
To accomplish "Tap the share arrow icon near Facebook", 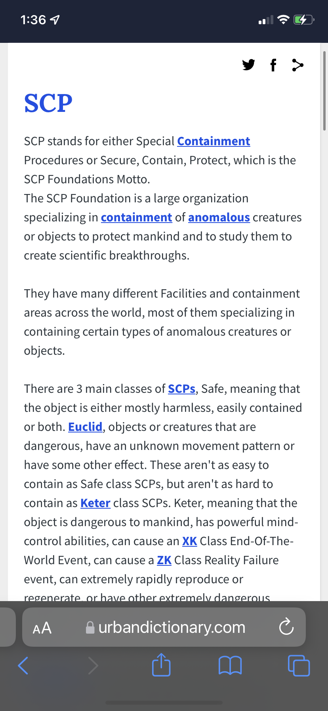I will 297,65.
